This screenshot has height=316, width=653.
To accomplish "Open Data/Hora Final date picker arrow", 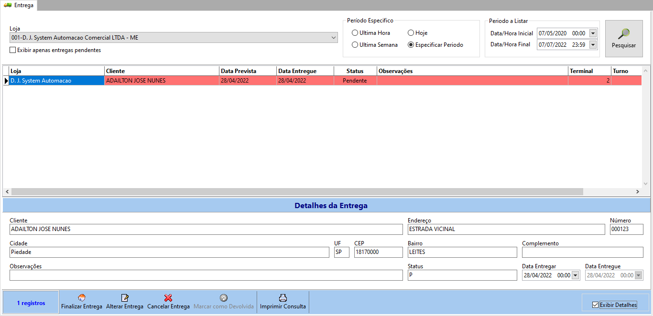I will click(x=593, y=44).
